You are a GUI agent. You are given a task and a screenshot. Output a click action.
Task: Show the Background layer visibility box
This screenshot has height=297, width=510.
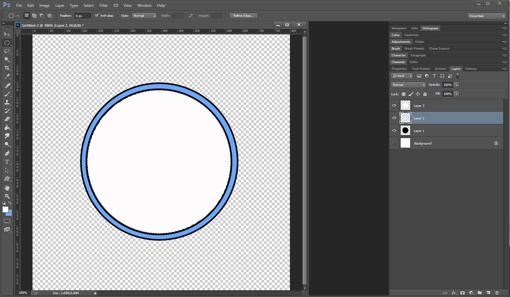coord(394,143)
